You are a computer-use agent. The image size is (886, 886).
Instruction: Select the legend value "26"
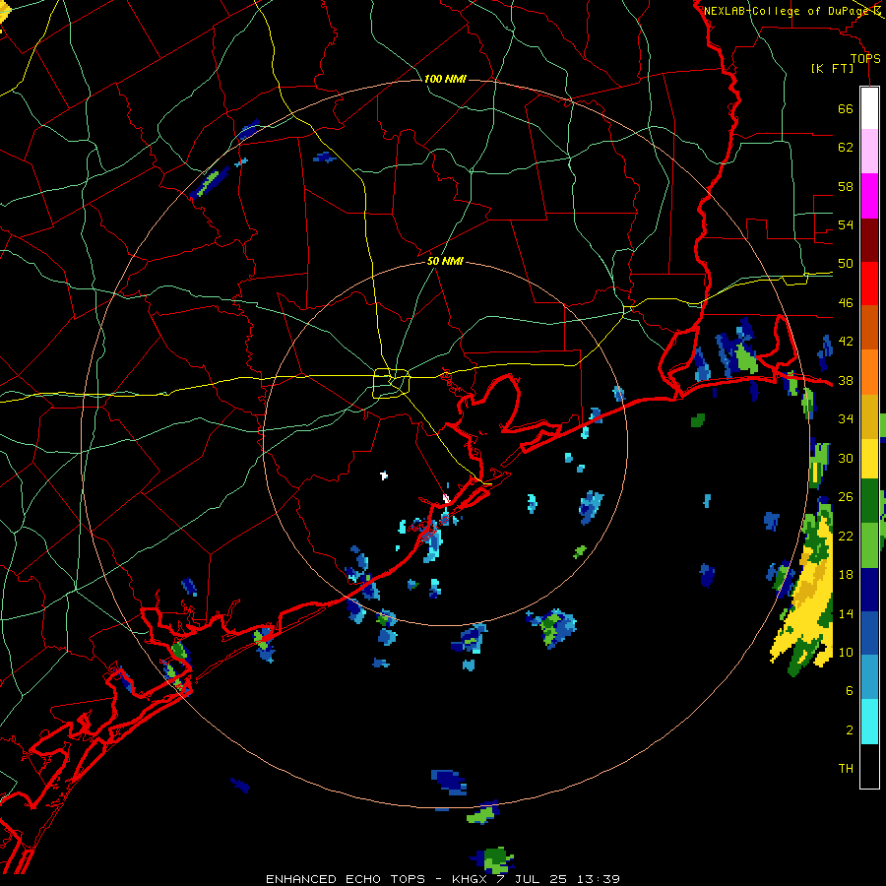pos(846,497)
